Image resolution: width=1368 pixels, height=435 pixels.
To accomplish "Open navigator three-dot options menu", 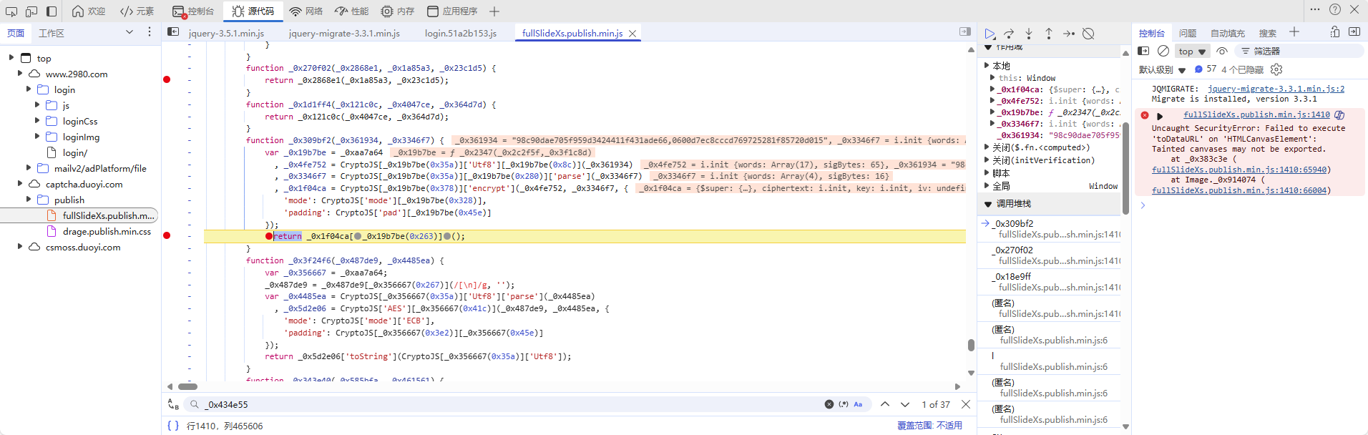I will point(150,32).
